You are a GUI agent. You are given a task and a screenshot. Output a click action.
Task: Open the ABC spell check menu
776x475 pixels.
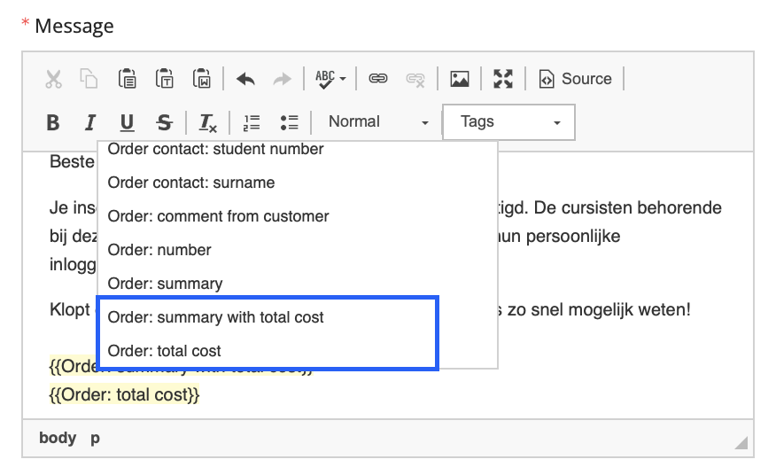pos(330,79)
